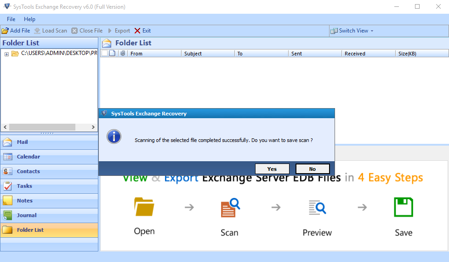Click Yes to save the scan
Image resolution: width=449 pixels, height=262 pixels.
pos(272,169)
